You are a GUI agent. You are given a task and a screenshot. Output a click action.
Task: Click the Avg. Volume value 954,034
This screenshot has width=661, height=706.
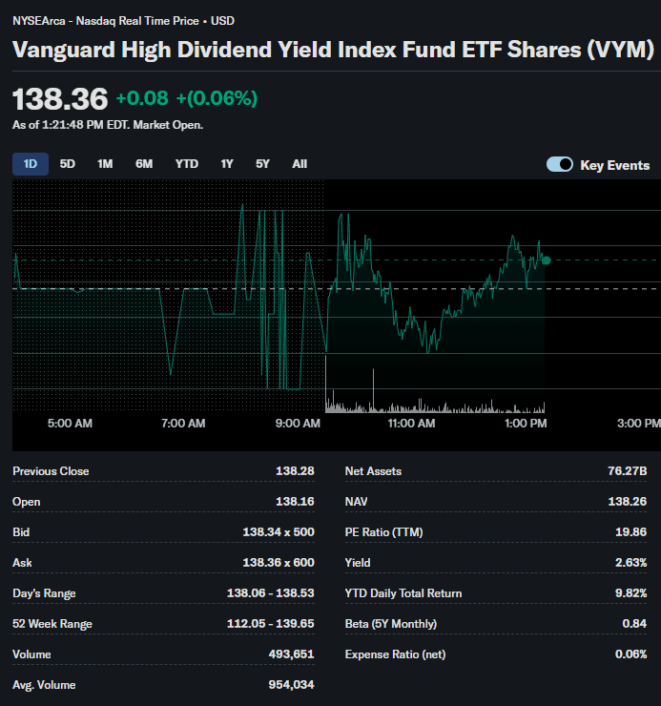click(291, 685)
